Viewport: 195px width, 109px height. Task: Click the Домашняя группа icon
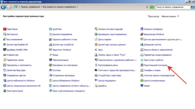142,44
